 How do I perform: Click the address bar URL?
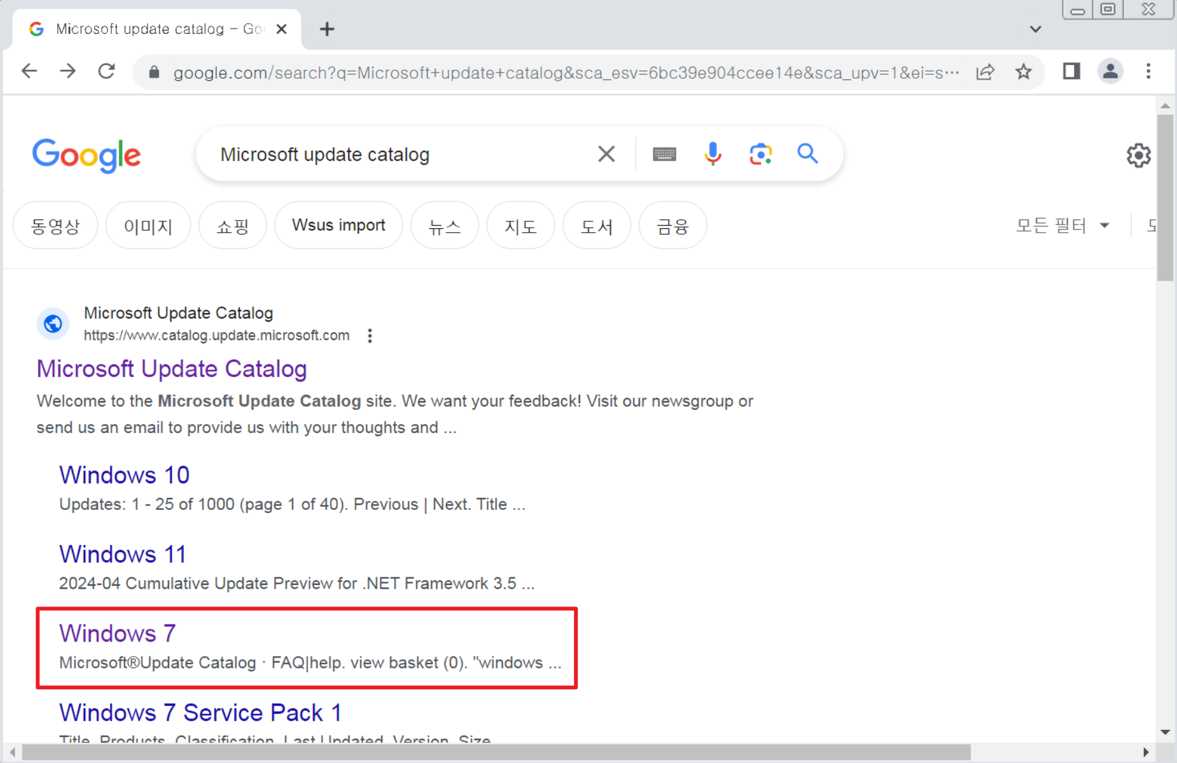point(566,72)
